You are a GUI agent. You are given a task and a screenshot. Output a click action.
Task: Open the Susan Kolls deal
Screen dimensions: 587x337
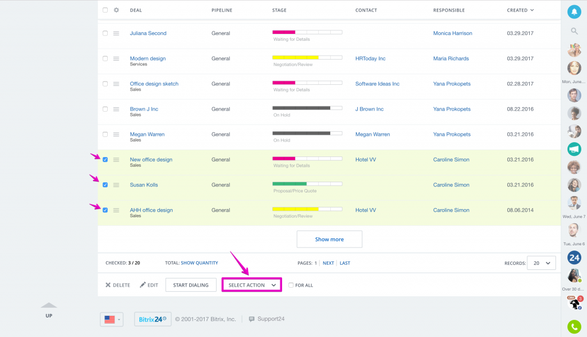144,185
